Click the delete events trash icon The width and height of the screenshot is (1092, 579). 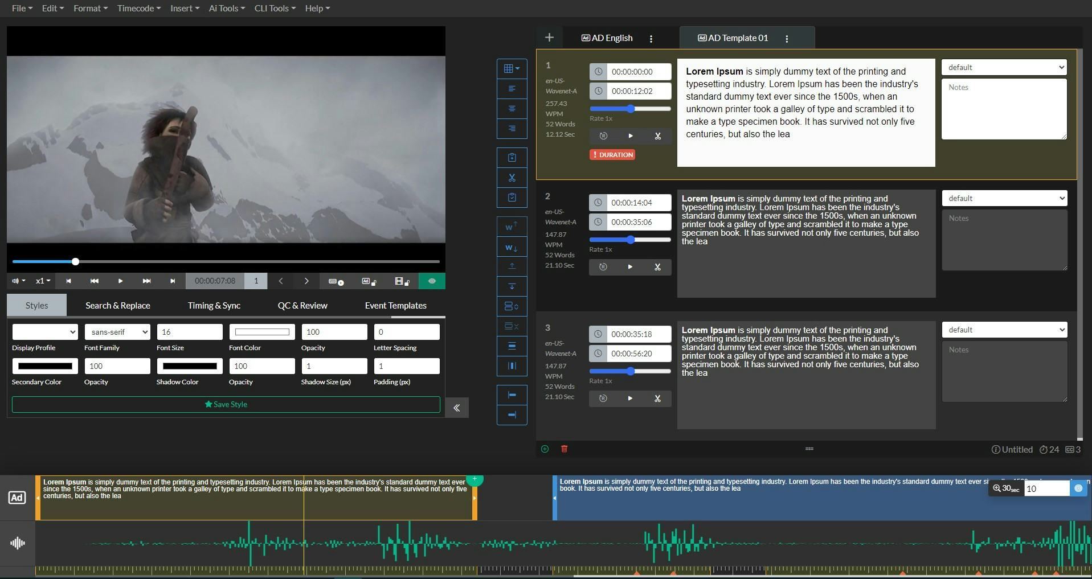(x=564, y=449)
